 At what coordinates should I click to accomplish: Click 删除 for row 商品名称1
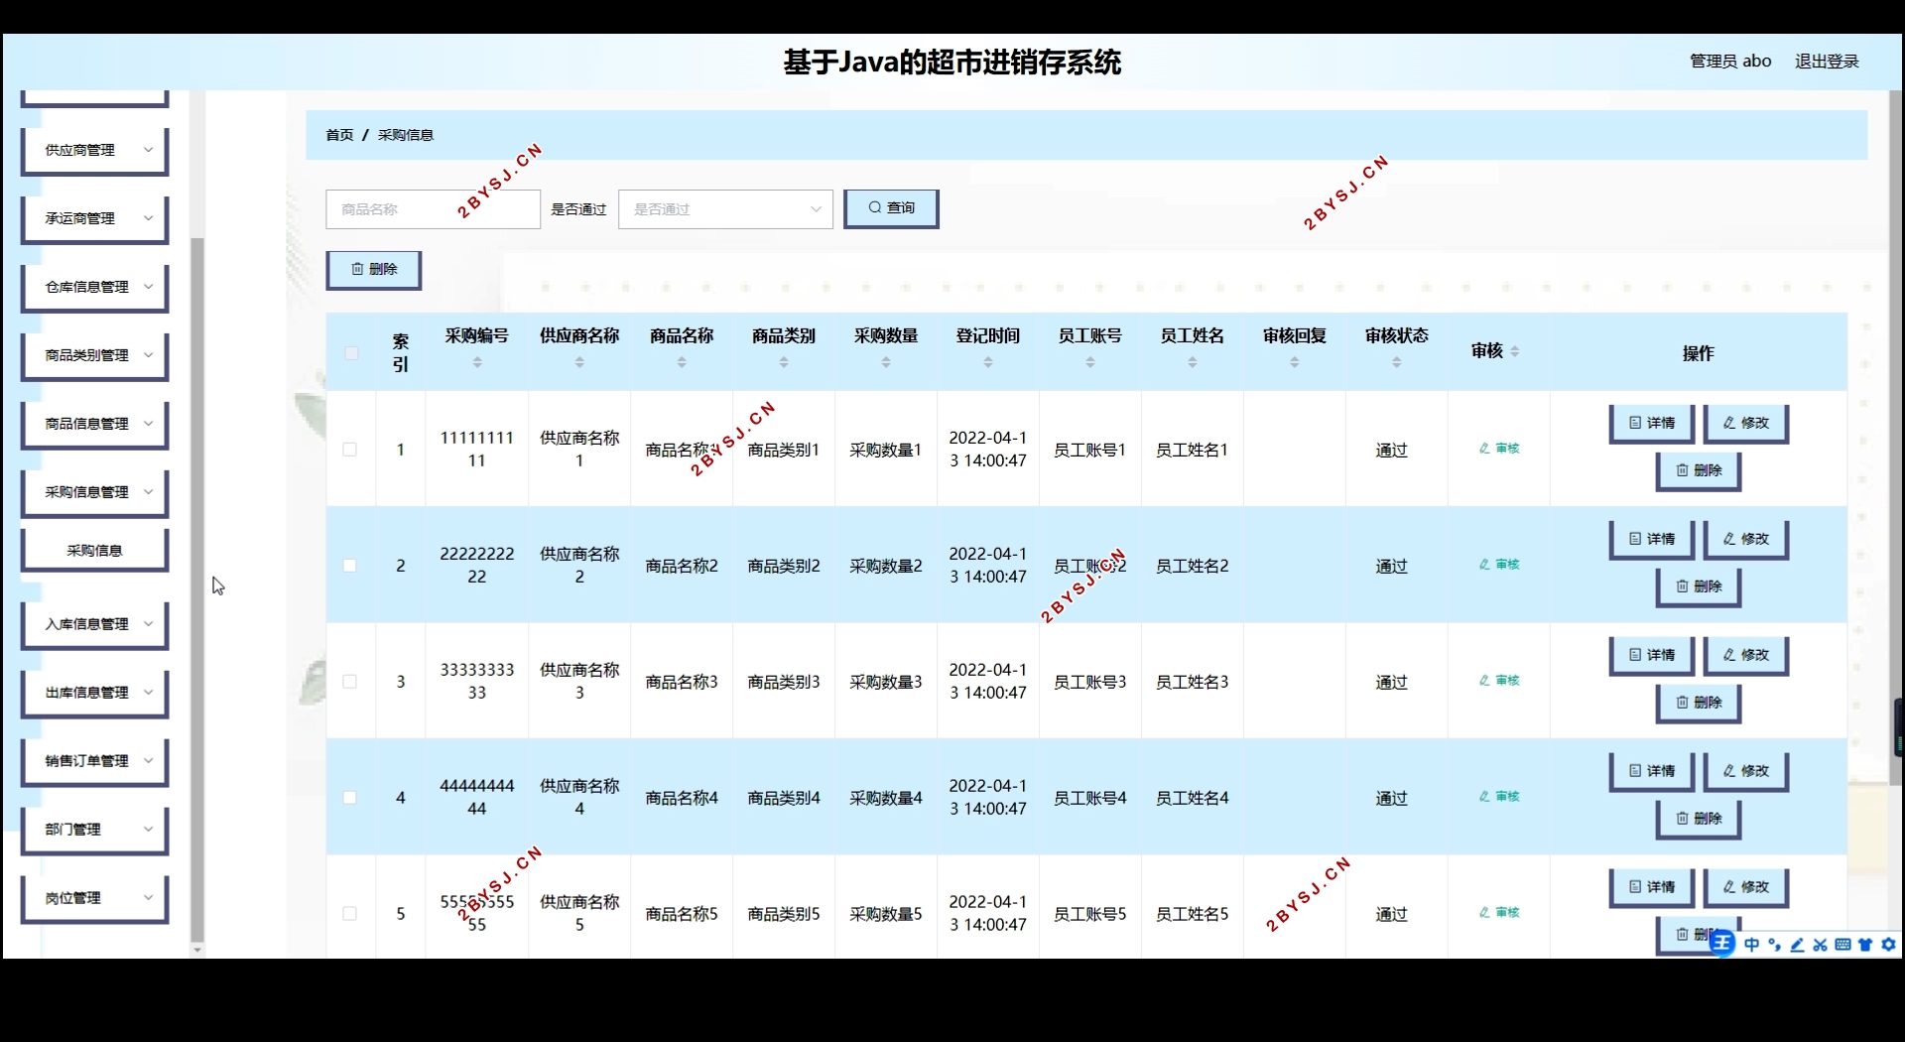(1699, 471)
